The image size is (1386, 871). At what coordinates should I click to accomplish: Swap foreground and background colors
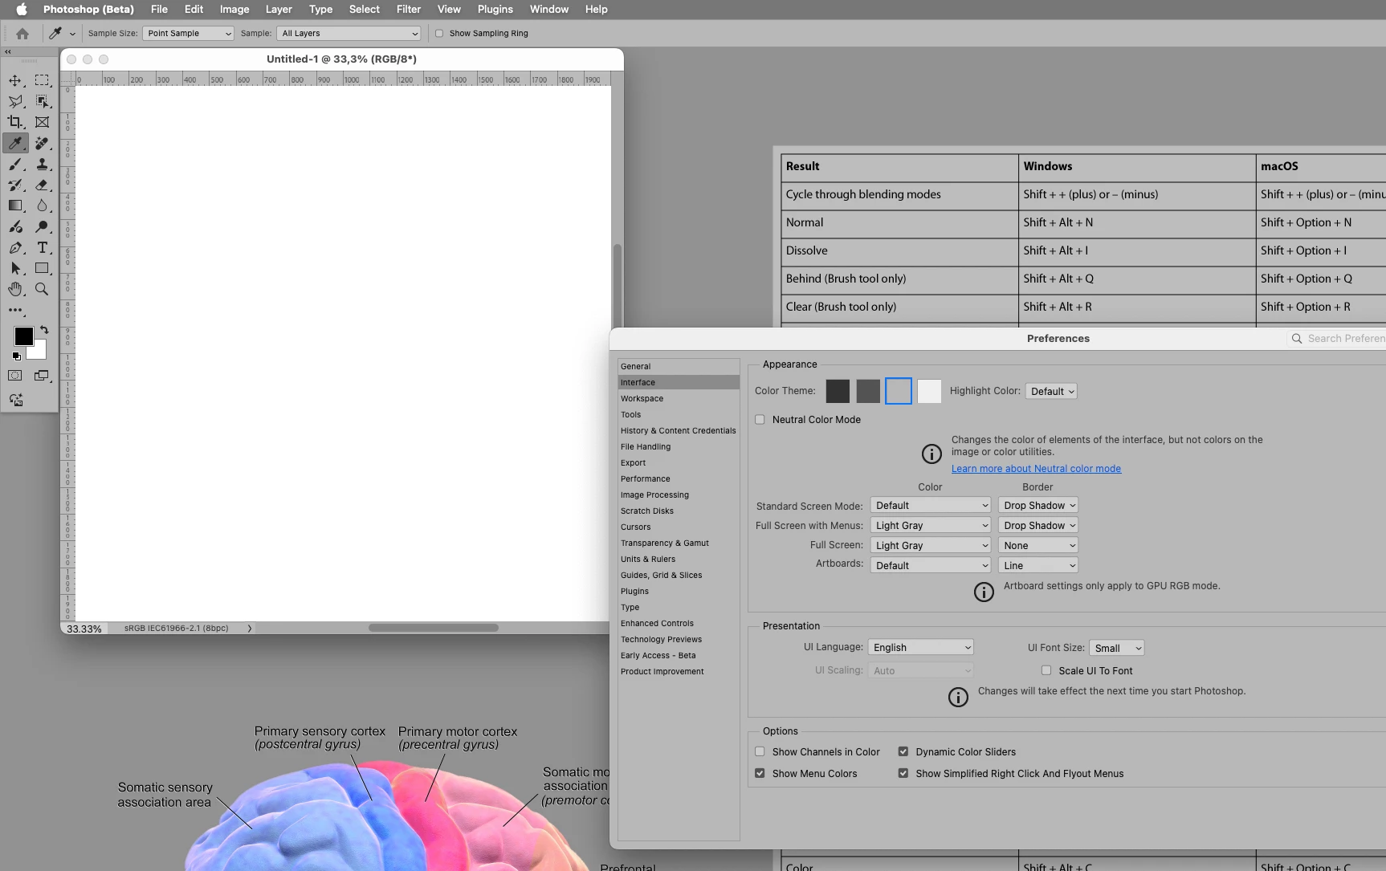[44, 329]
